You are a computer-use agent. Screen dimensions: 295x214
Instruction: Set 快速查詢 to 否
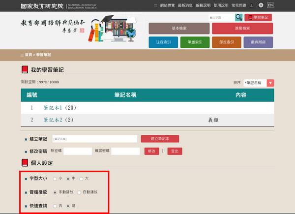point(55,206)
